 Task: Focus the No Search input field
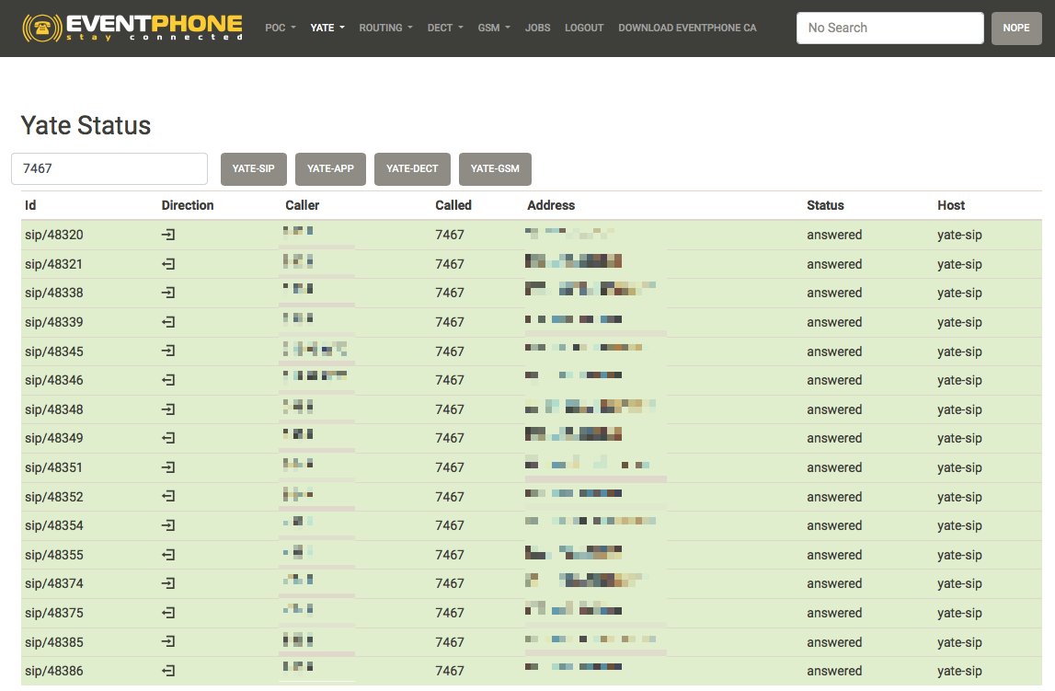click(889, 28)
